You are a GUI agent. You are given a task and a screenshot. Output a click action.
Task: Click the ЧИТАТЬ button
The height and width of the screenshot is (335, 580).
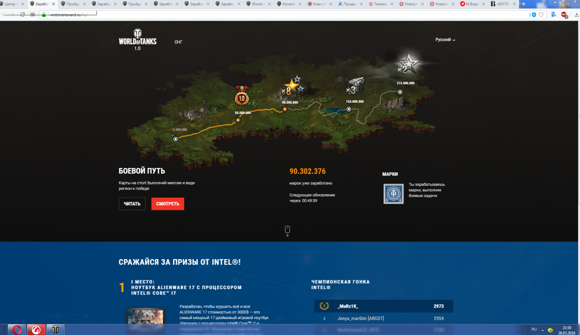pyautogui.click(x=132, y=204)
